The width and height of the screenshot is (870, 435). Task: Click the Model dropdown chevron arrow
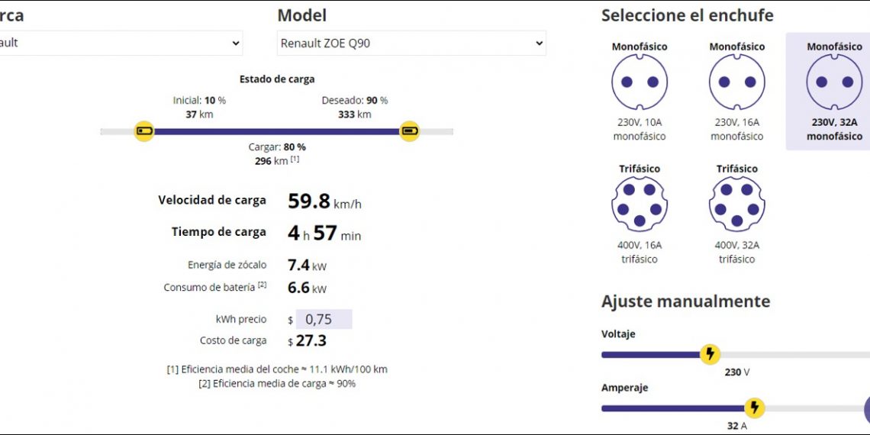coord(539,43)
